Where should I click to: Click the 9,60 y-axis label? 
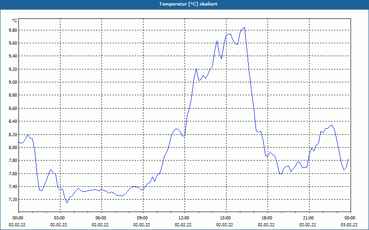[x=13, y=43]
